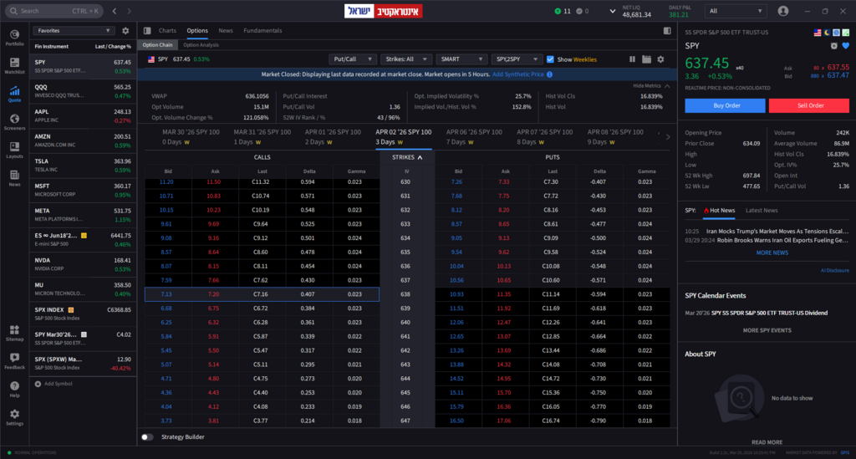The image size is (856, 459).
Task: Switch to the Options tab
Action: point(197,31)
